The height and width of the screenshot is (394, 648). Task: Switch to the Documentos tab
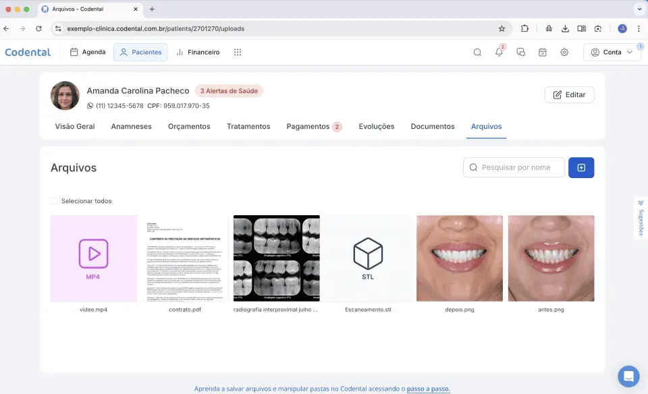click(x=433, y=126)
